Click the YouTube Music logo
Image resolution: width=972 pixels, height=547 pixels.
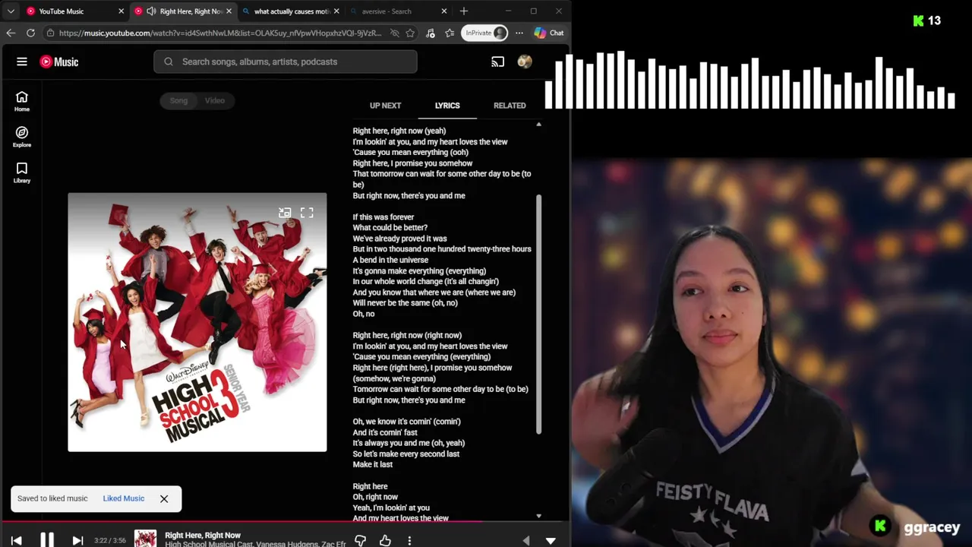click(x=59, y=62)
